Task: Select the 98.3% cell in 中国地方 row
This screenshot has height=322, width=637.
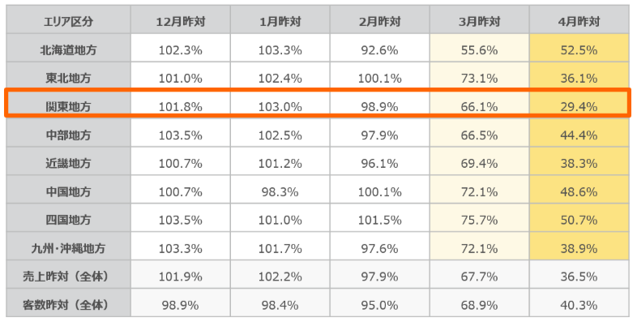Action: (x=280, y=190)
